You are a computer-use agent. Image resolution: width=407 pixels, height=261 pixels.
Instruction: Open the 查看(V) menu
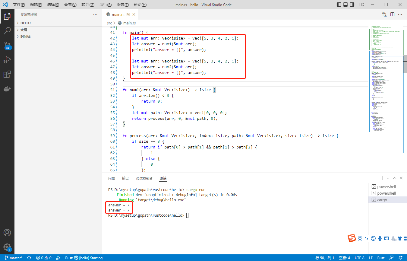click(x=70, y=5)
